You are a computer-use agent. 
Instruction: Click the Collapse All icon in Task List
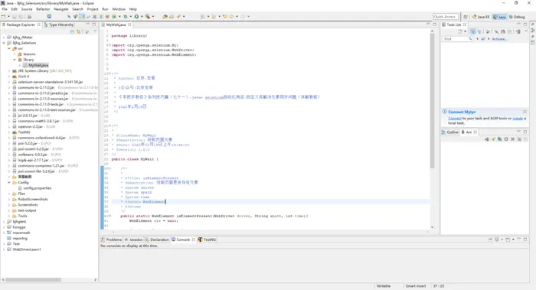click(510, 31)
